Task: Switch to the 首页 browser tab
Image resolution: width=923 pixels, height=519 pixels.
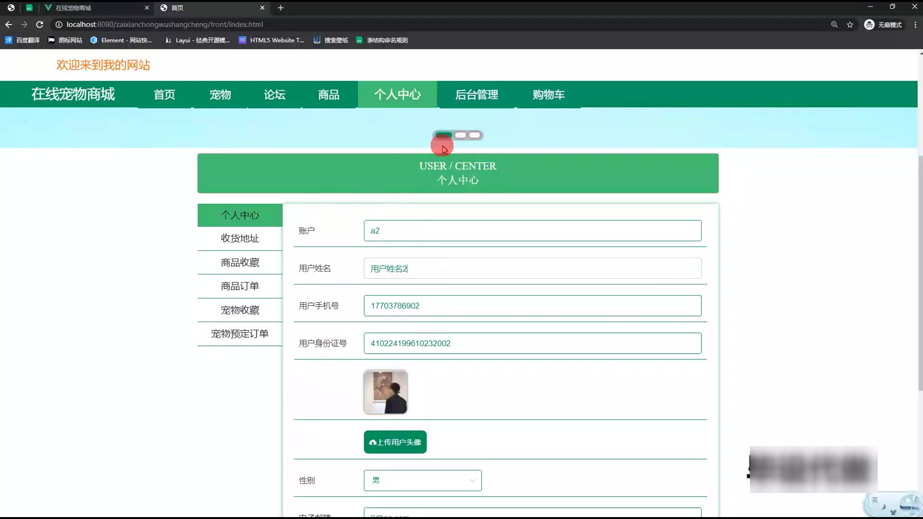Action: [212, 8]
